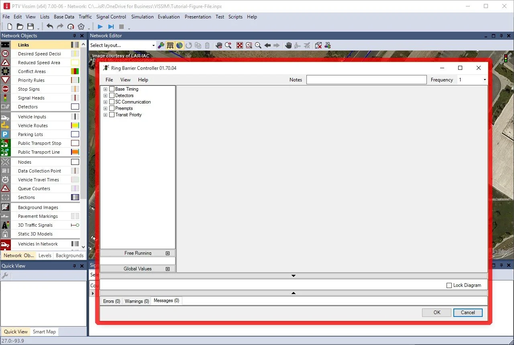Viewport: 514px width, 345px height.
Task: Open the Edit Graphic Parameters wrench icon
Action: [x=161, y=45]
